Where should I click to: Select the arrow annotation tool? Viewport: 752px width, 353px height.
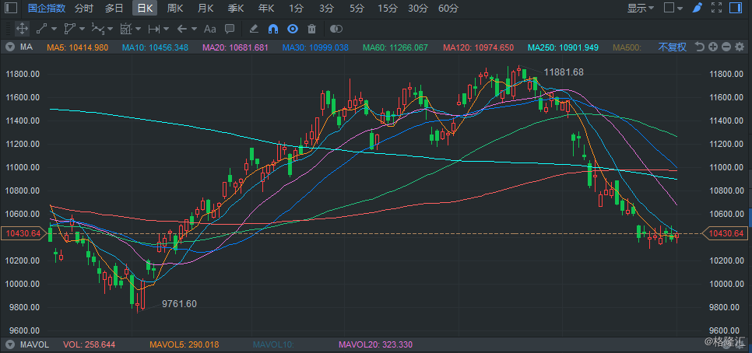point(181,29)
